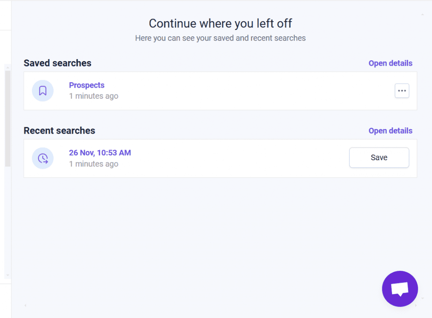Click the arrow inside the recent search clock icon
The height and width of the screenshot is (318, 432).
(x=44, y=159)
